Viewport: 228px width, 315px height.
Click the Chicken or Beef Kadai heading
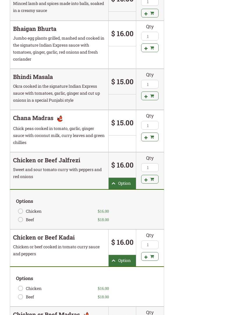(x=44, y=237)
